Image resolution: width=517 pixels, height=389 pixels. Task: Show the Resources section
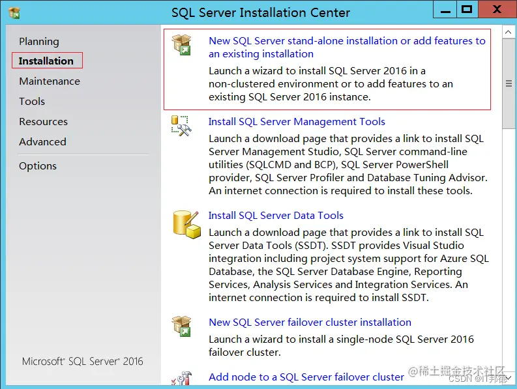coord(43,121)
